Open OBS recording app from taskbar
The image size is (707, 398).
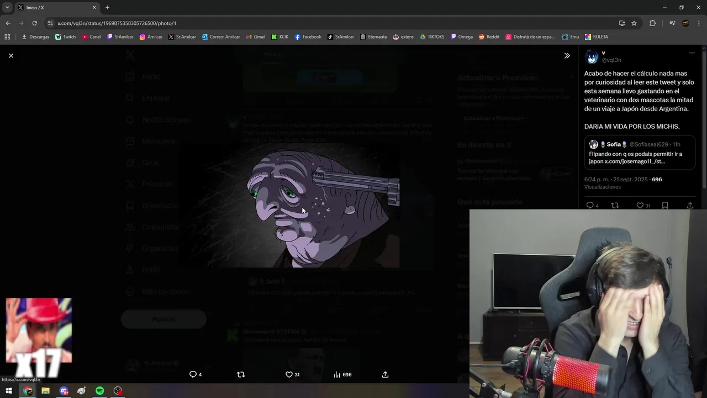118,391
